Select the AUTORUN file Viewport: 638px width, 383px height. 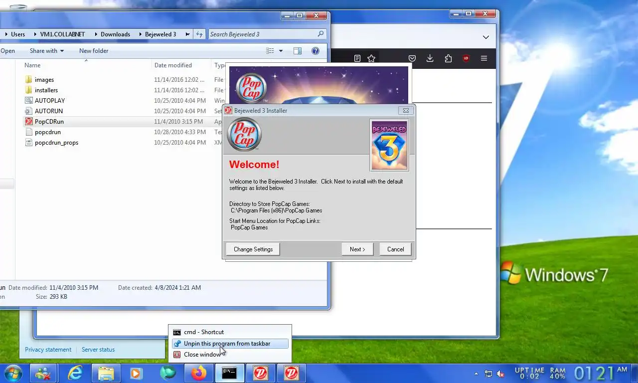pos(49,111)
